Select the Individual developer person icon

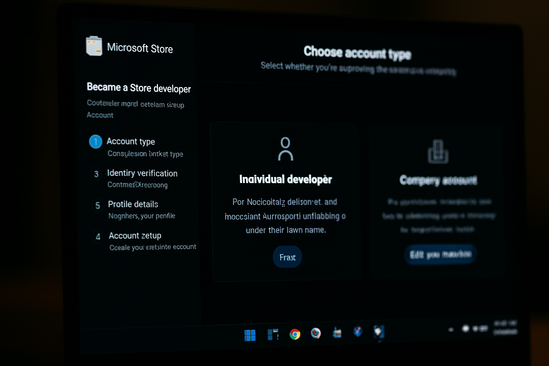click(x=286, y=149)
